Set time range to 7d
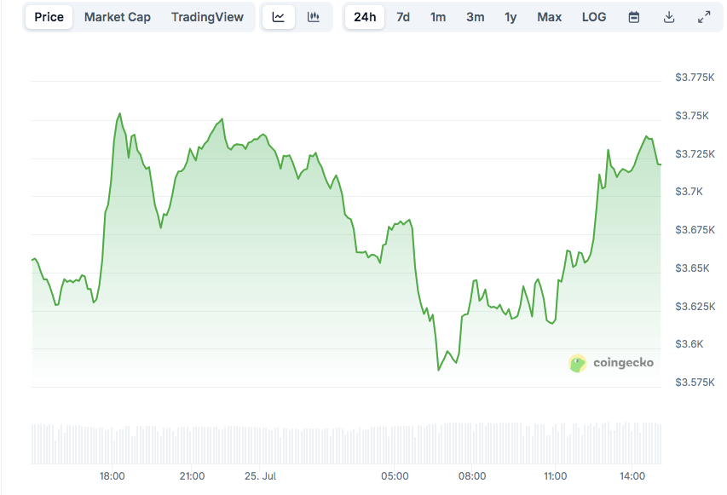 pyautogui.click(x=403, y=17)
